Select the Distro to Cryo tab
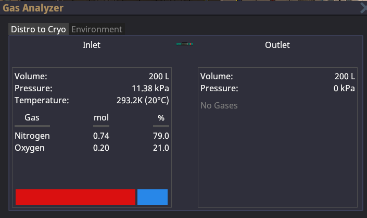Image resolution: width=367 pixels, height=218 pixels. pos(39,29)
